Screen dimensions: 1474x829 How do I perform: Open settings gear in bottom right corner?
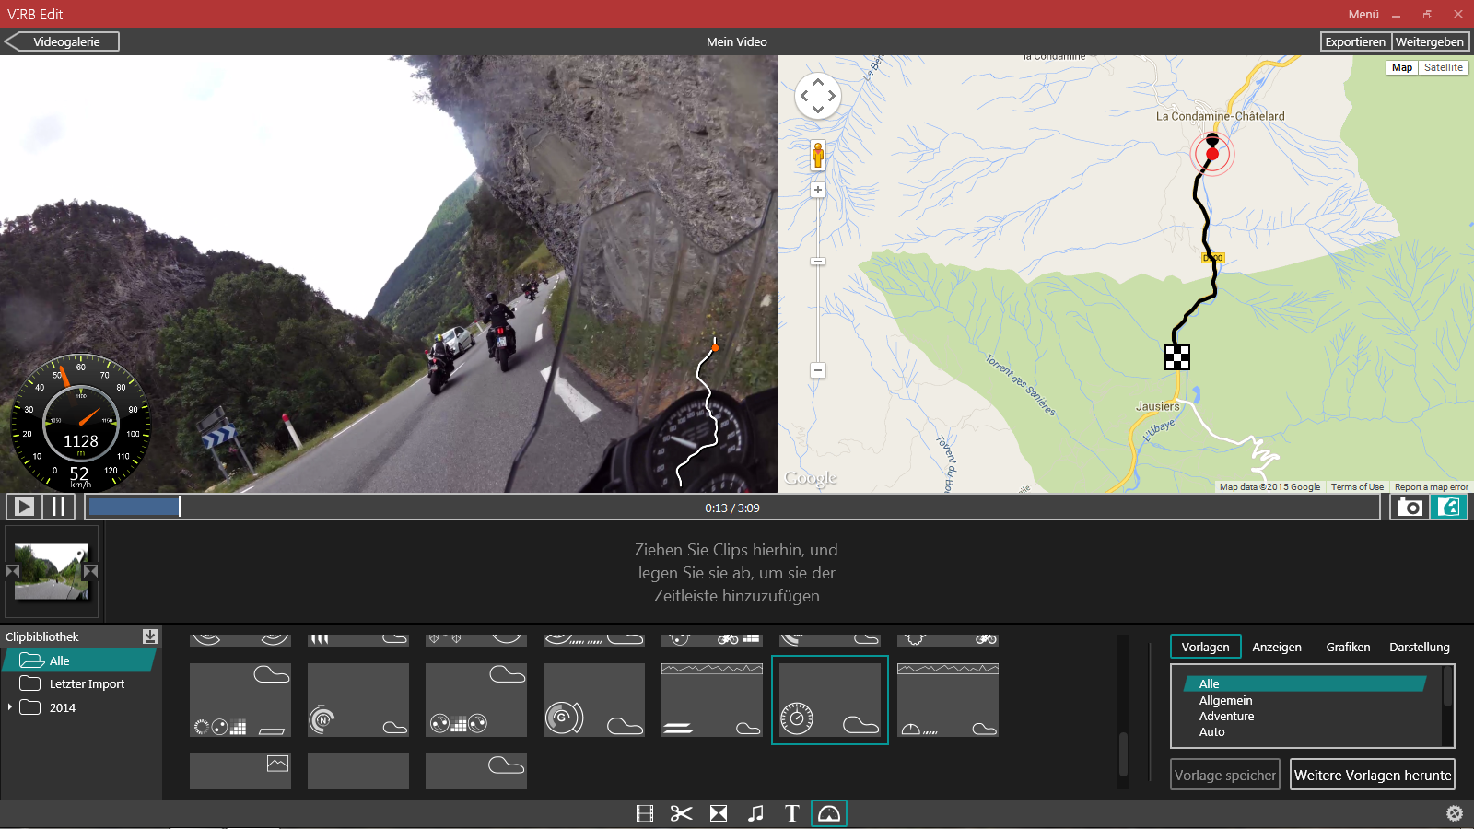(x=1455, y=813)
